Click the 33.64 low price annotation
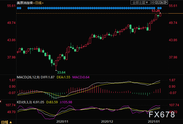The width and height of the screenshot is (183, 124). pyautogui.click(x=61, y=72)
